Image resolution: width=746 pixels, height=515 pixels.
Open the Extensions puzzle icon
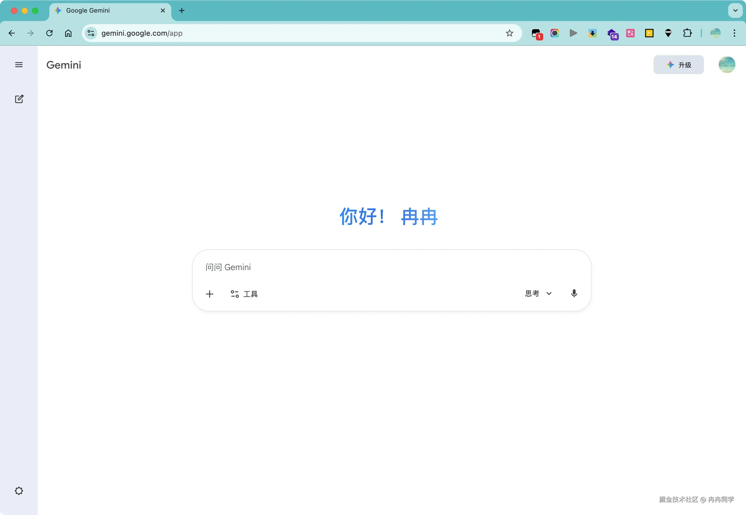click(687, 33)
